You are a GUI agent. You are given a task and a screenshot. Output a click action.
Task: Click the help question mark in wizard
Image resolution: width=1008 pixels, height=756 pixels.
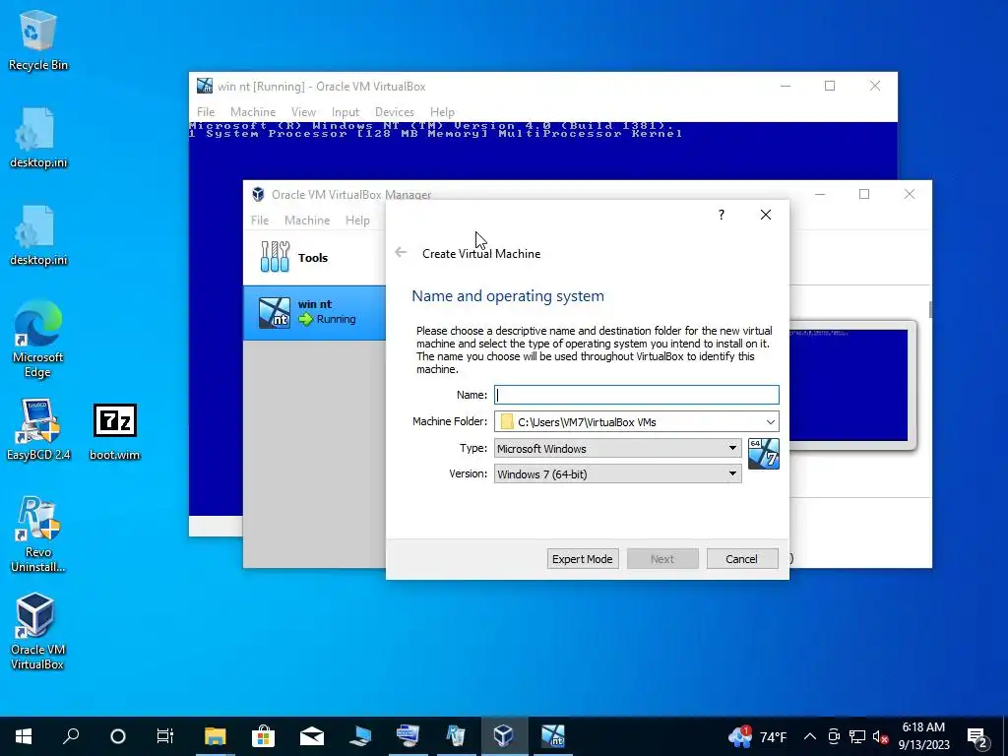(722, 215)
